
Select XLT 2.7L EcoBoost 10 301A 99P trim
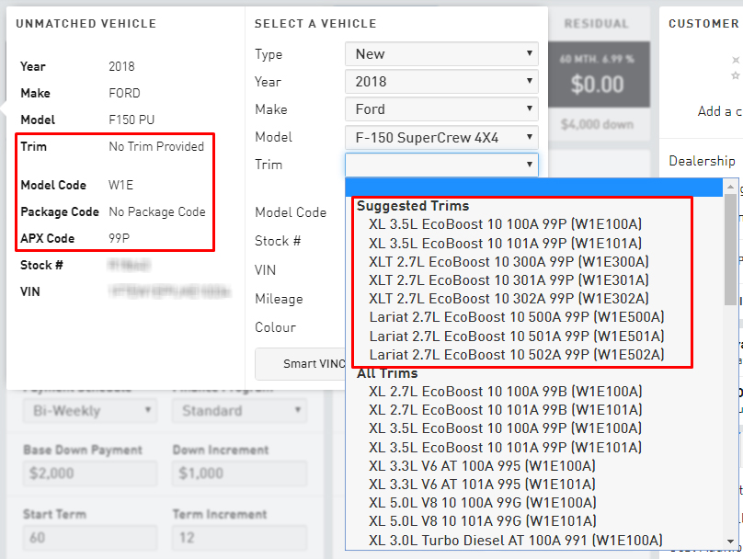click(509, 280)
